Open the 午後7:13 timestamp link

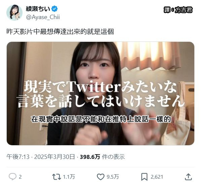(18, 157)
